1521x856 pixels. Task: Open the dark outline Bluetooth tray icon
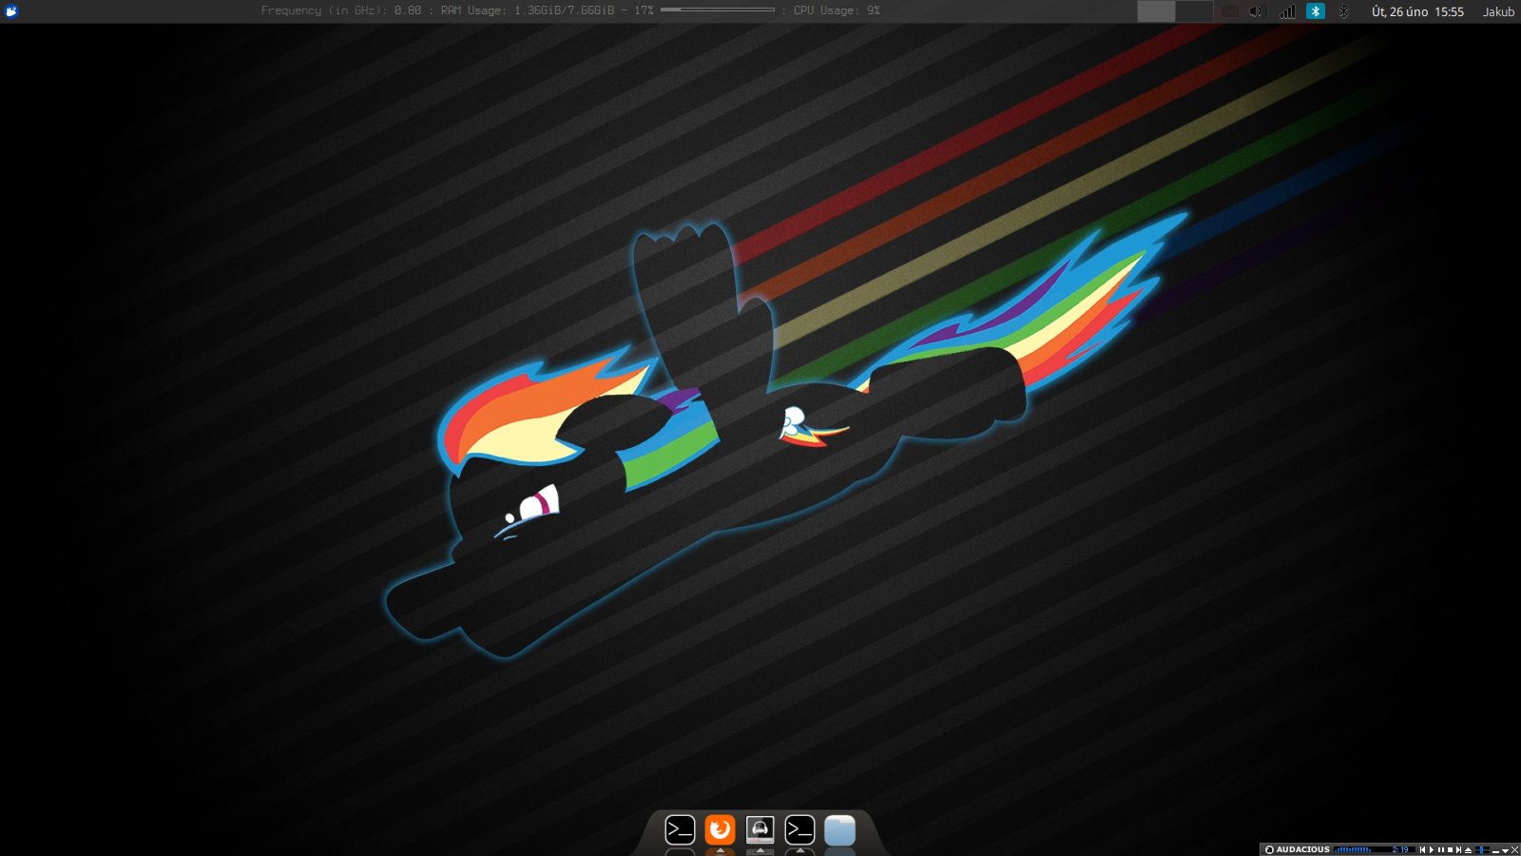click(1343, 11)
